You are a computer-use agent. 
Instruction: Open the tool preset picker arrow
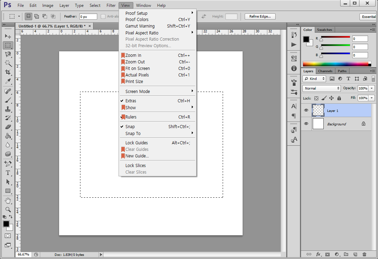[19, 17]
